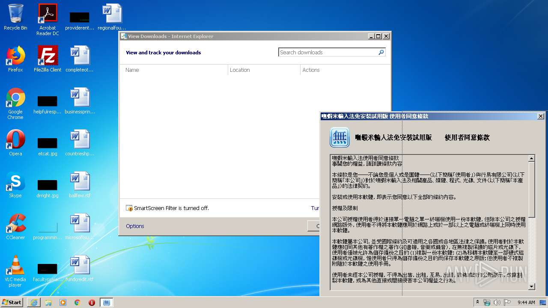Click the Chrome taskbar icon
The width and height of the screenshot is (548, 308).
pyautogui.click(x=77, y=302)
